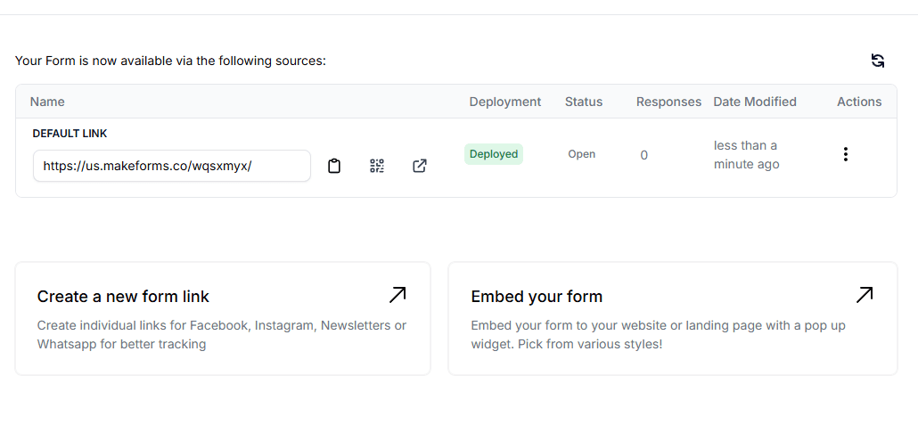The width and height of the screenshot is (918, 425).
Task: Click the refresh sources icon
Action: (878, 61)
